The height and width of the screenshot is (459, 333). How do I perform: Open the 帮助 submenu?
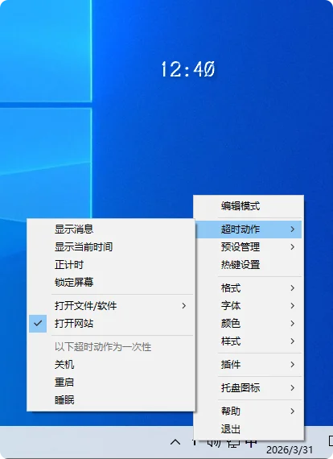pos(249,411)
